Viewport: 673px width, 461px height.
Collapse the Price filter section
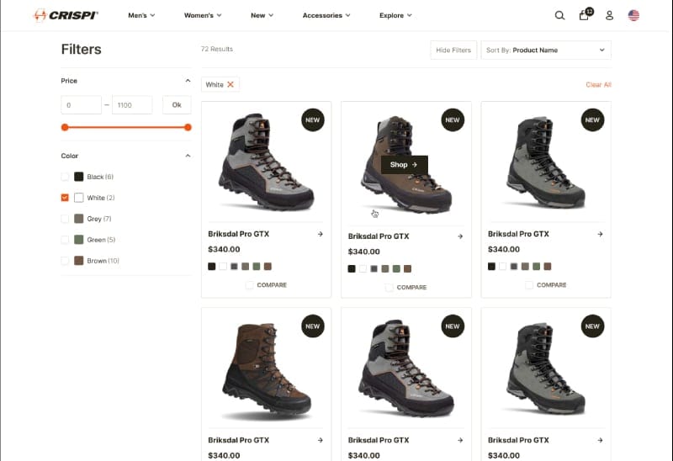point(188,81)
